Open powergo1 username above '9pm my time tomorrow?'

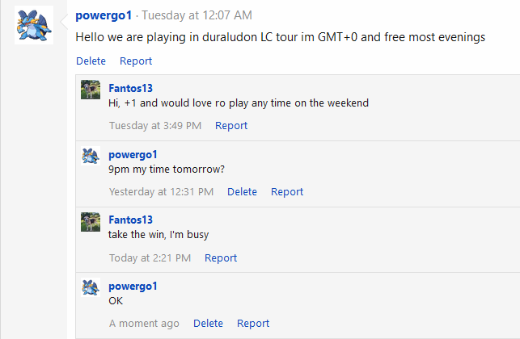point(133,155)
